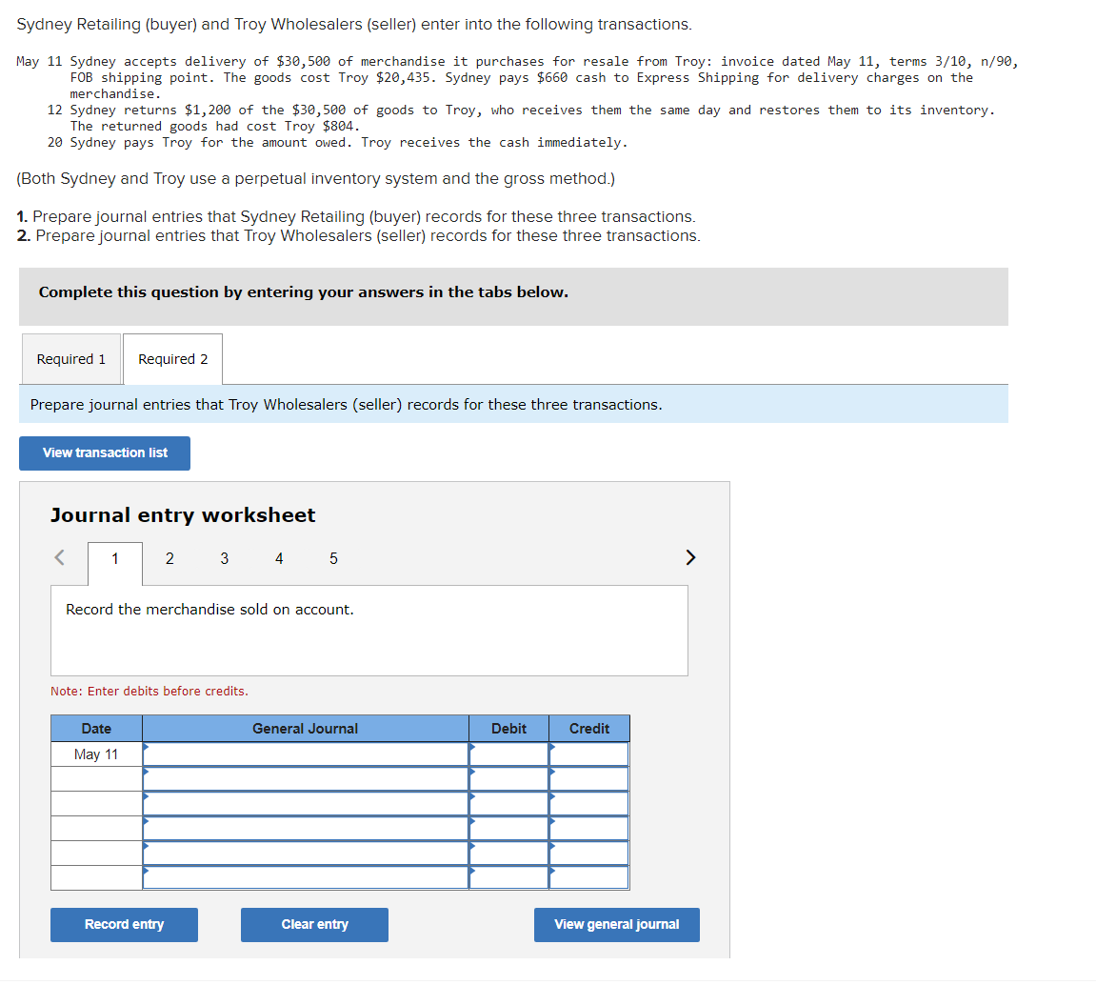Click the Record entry button
Image resolution: width=1096 pixels, height=985 pixels.
pos(125,926)
